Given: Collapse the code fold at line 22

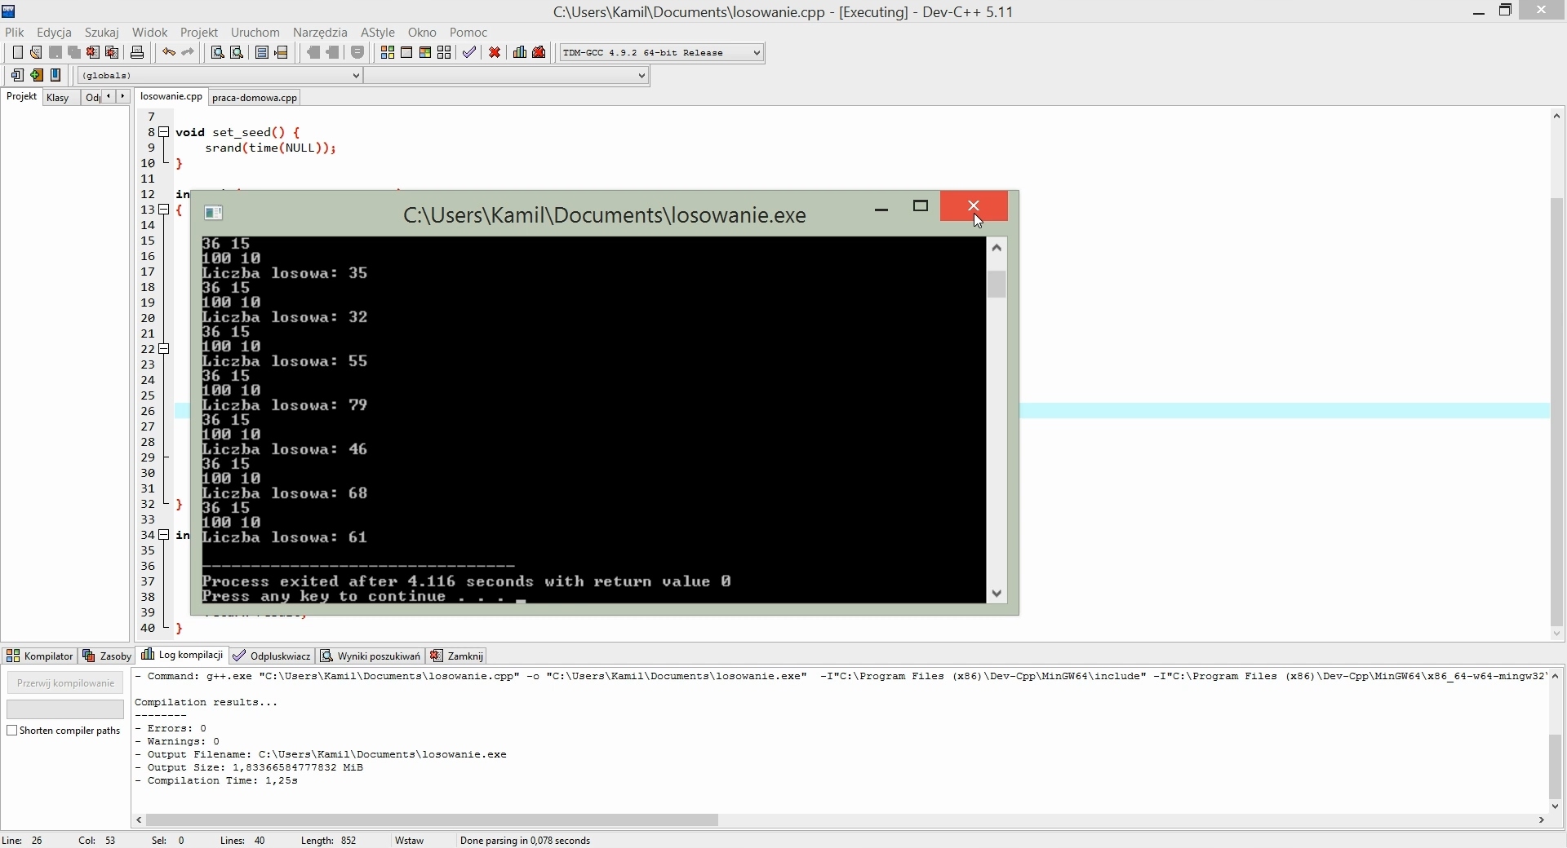Looking at the screenshot, I should coord(164,349).
